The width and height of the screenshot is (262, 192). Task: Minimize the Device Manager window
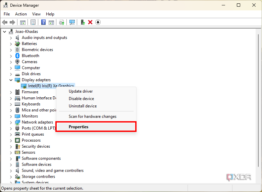[223, 5]
